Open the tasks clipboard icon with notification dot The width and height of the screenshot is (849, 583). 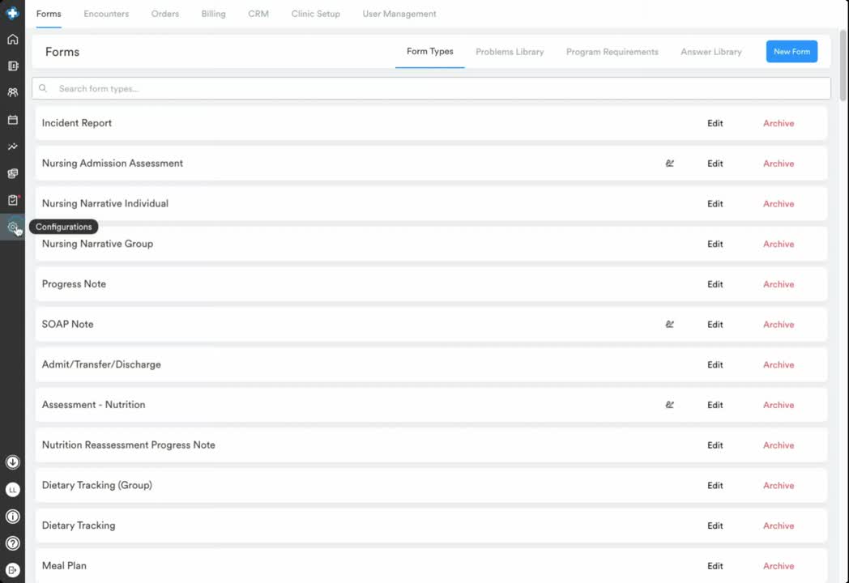pos(12,200)
